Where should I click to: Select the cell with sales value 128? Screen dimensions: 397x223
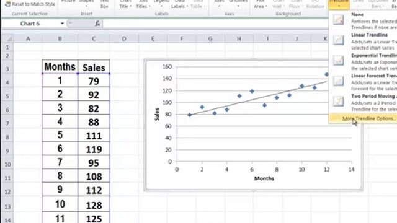point(94,204)
